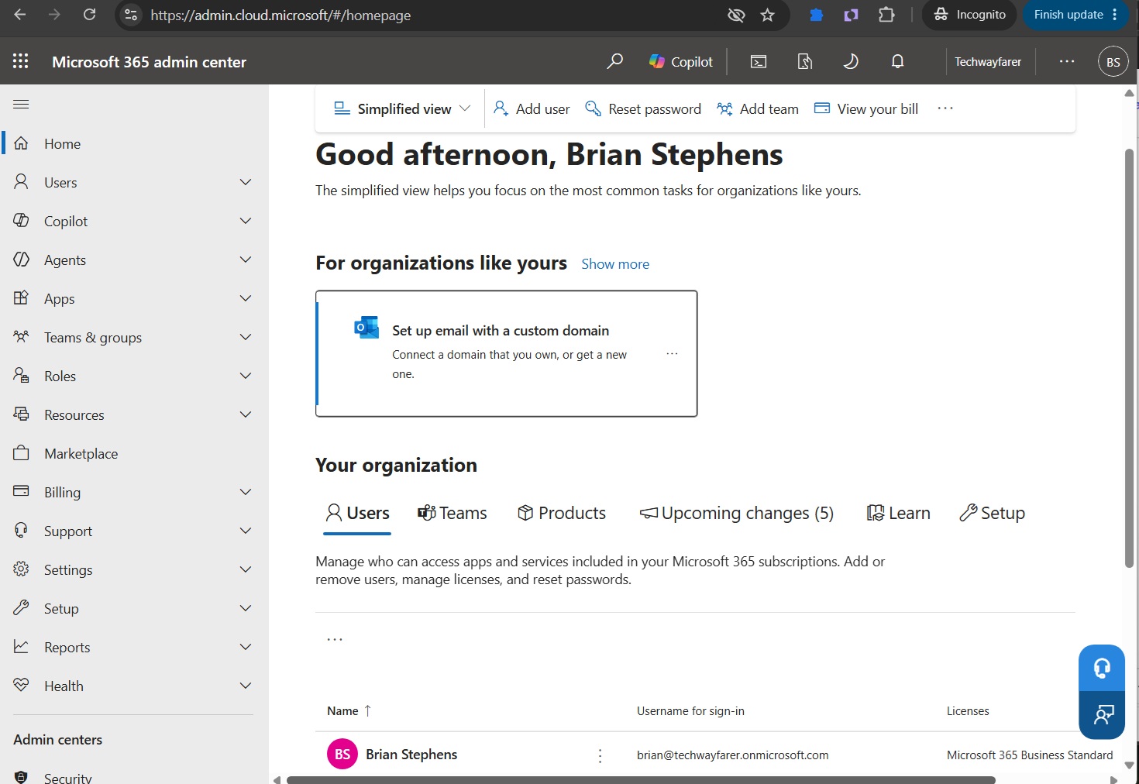This screenshot has height=784, width=1139.
Task: Switch to the Products tab
Action: [x=562, y=513]
